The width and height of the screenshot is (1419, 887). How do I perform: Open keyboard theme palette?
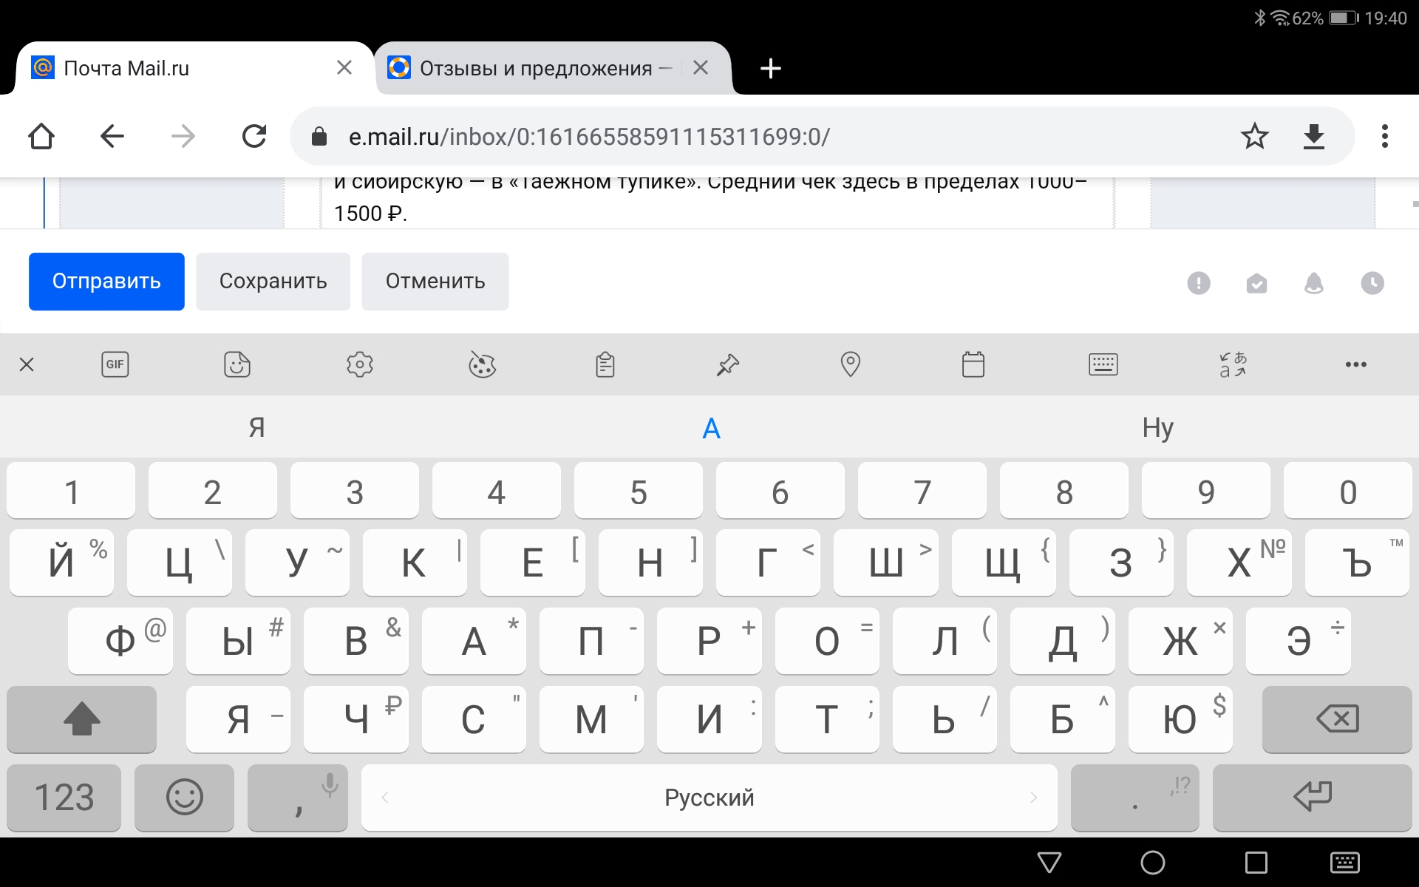point(483,364)
